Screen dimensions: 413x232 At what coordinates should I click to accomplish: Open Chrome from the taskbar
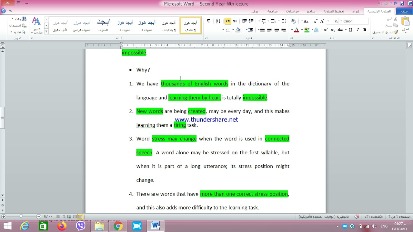[x=118, y=226]
